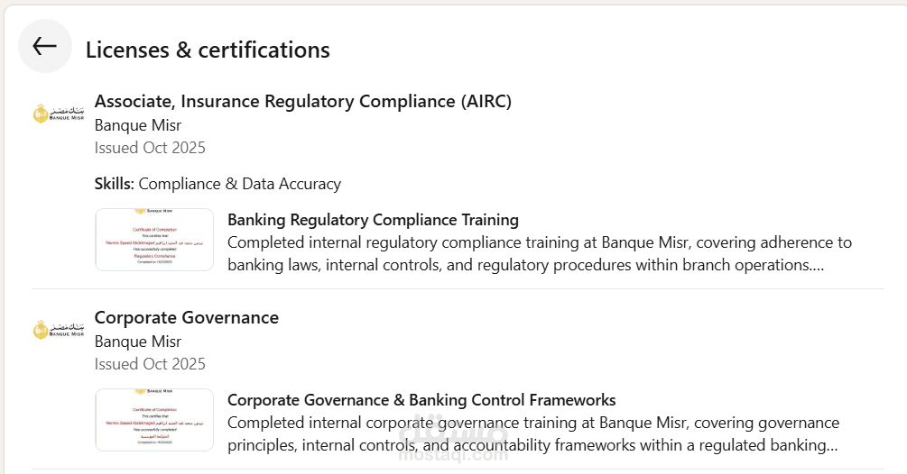Click Corporate Governance & Banking Control Frameworks title
This screenshot has width=907, height=474.
[421, 400]
